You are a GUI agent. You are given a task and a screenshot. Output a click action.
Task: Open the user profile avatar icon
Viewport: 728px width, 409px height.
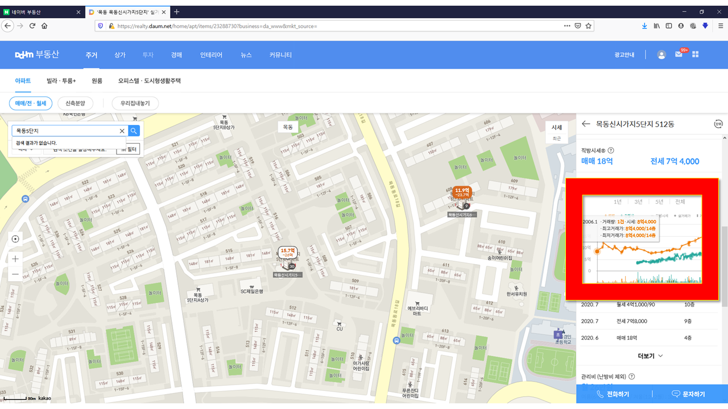661,55
